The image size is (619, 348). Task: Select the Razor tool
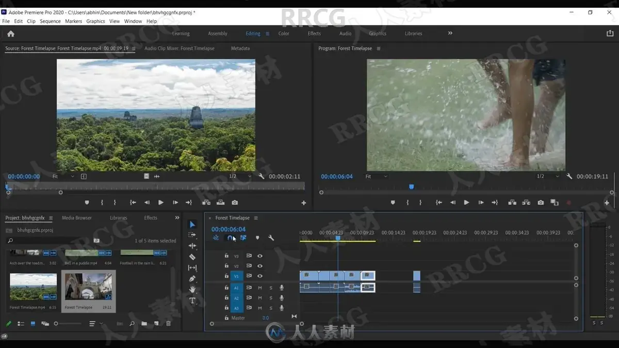[x=192, y=257]
